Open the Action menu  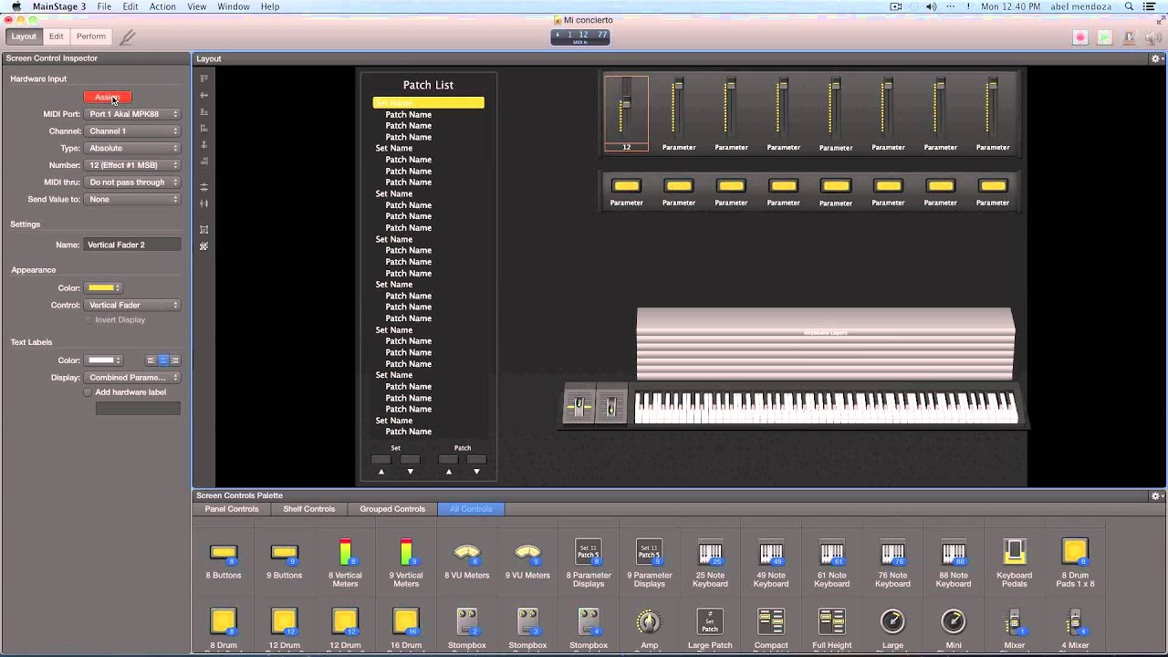click(162, 6)
